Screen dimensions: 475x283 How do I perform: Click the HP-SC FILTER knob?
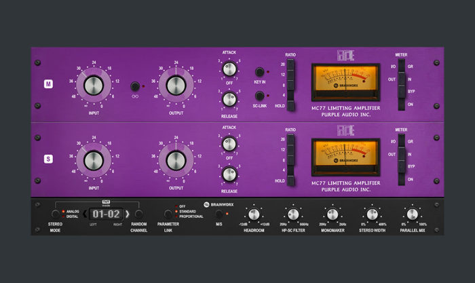(x=293, y=214)
